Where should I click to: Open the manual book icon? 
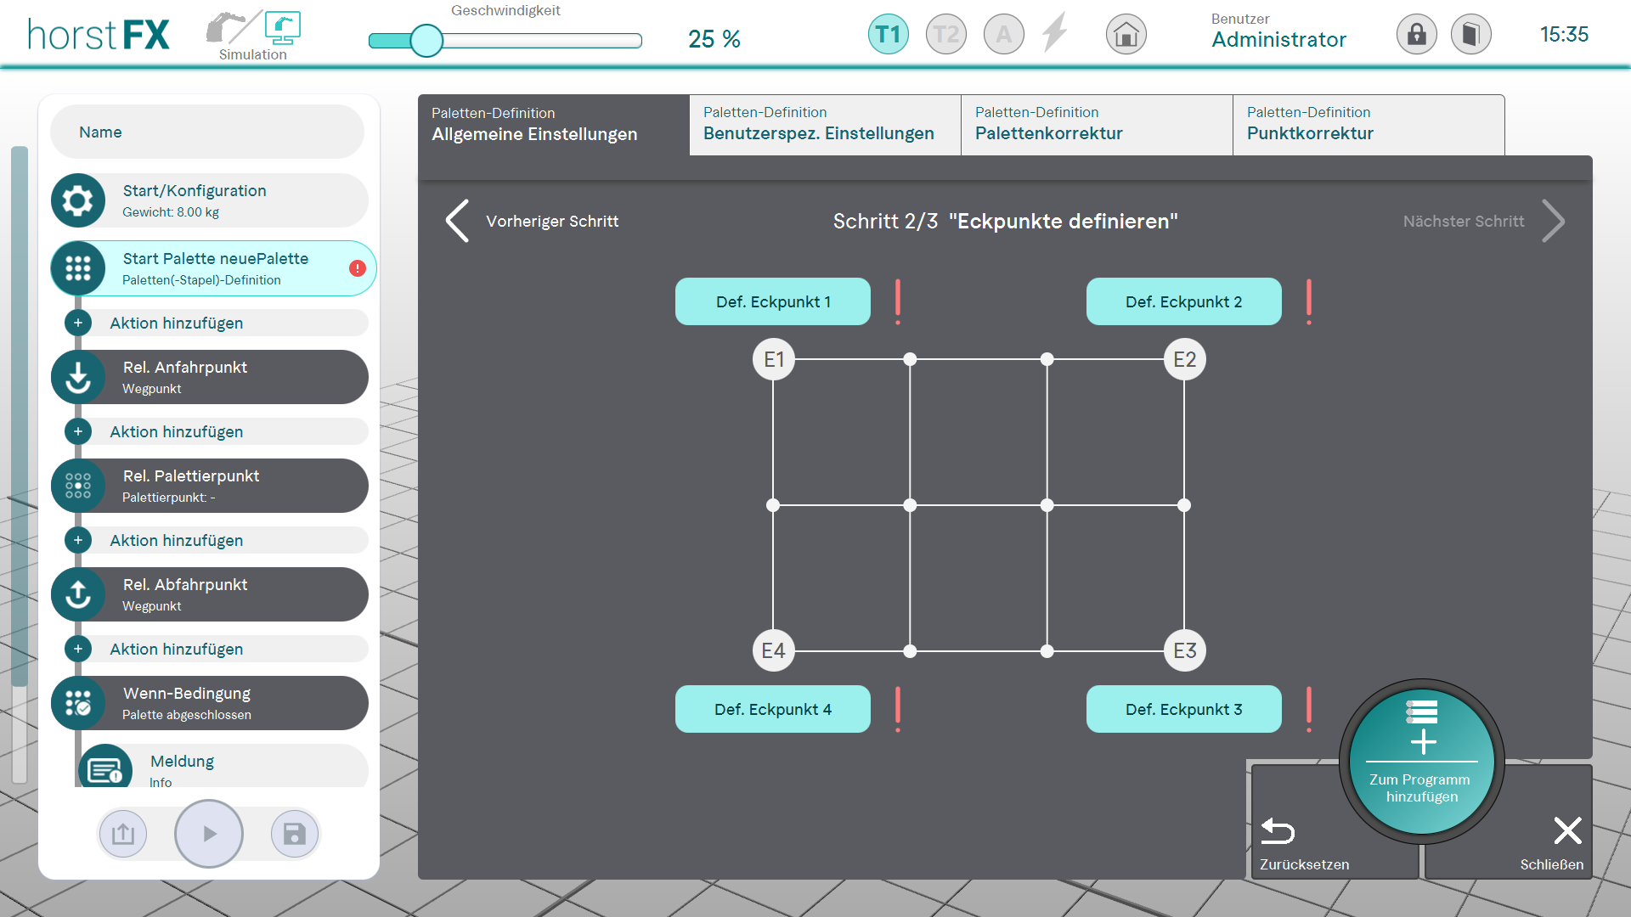pyautogui.click(x=1470, y=35)
